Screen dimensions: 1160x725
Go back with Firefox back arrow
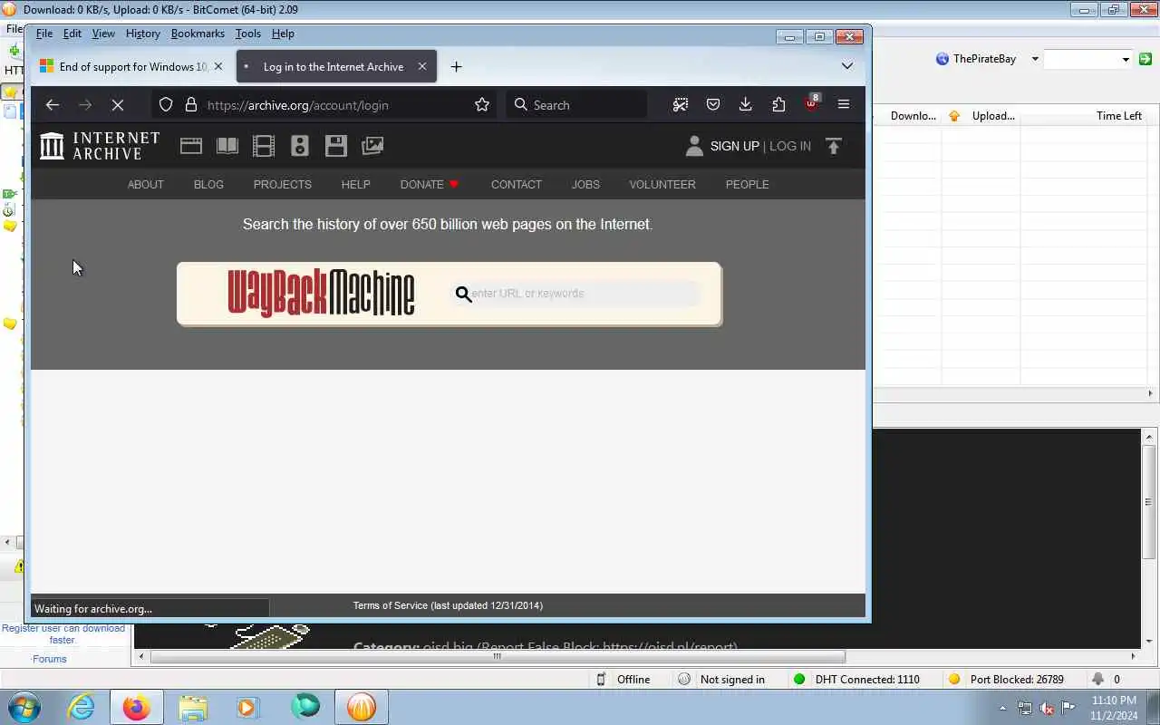[x=52, y=105]
